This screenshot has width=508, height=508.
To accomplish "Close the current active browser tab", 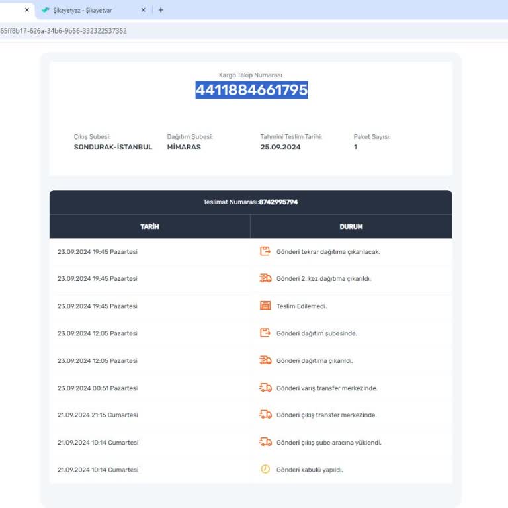I will coord(27,10).
